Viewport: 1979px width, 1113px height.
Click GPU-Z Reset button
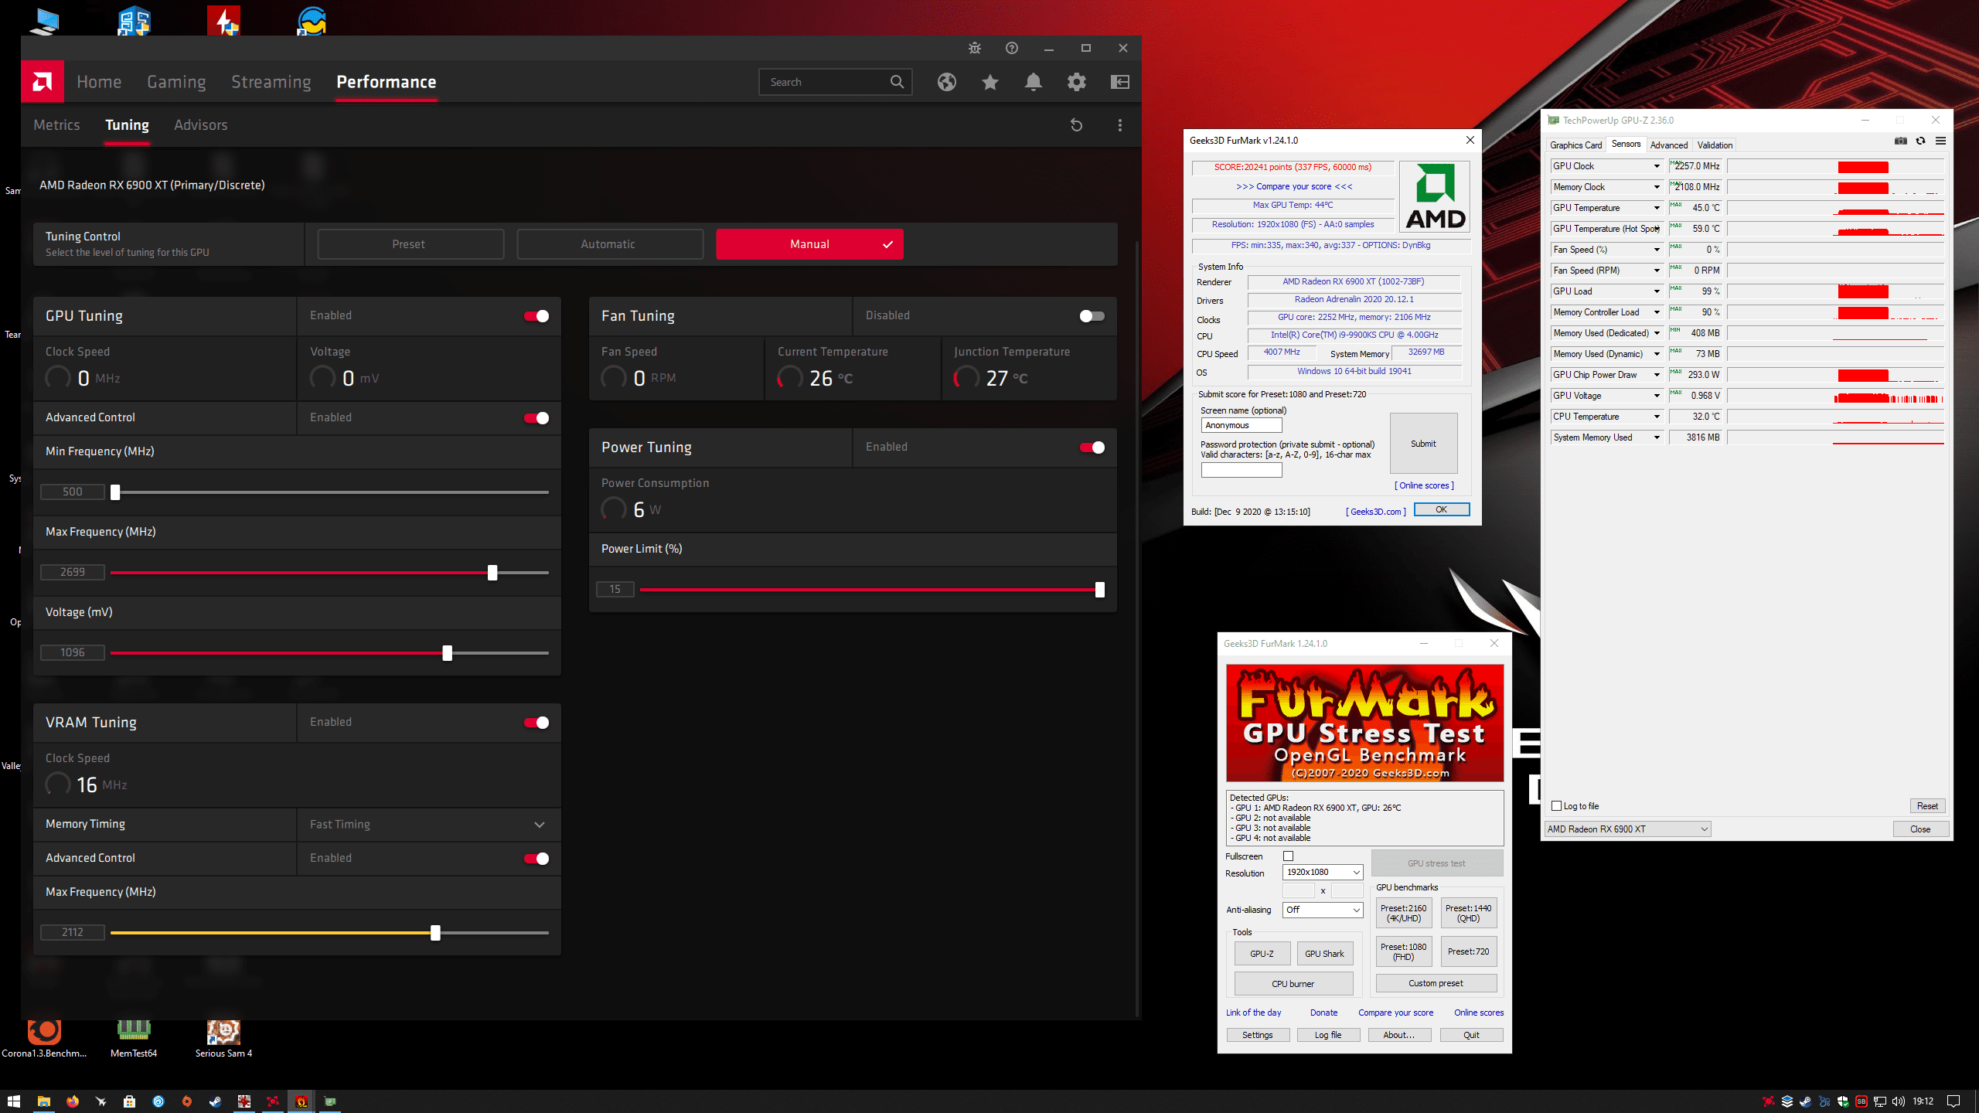(1927, 805)
